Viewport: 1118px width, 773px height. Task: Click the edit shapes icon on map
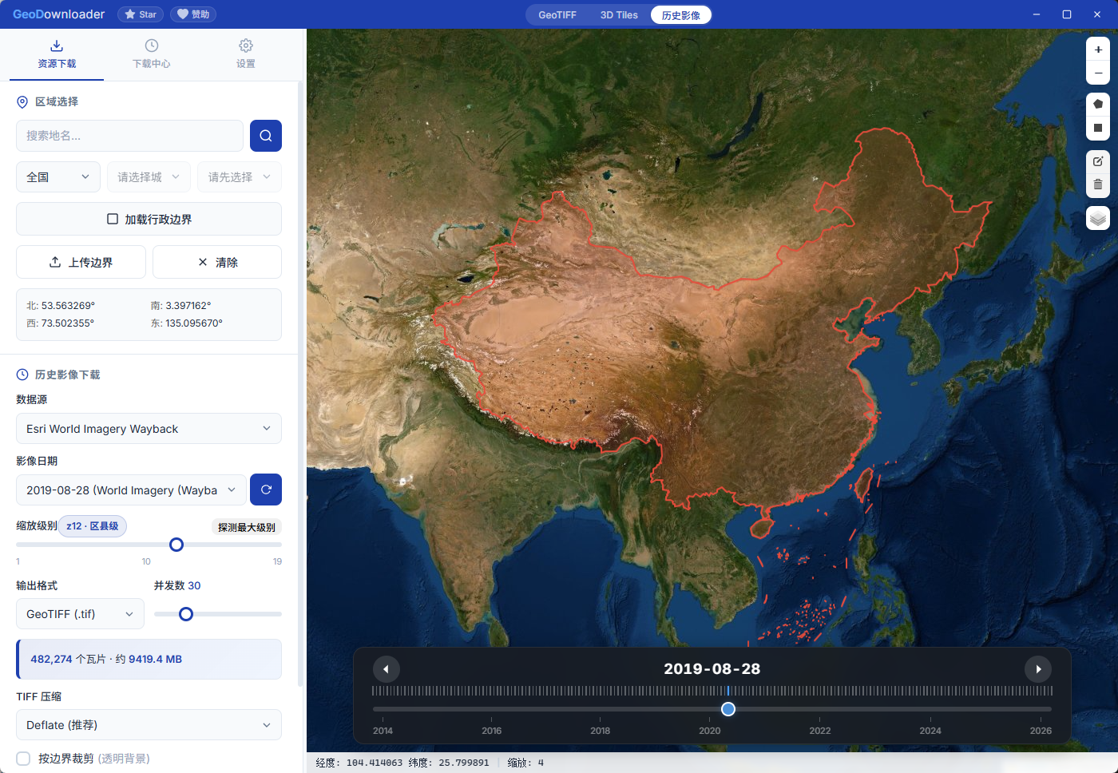coord(1098,161)
